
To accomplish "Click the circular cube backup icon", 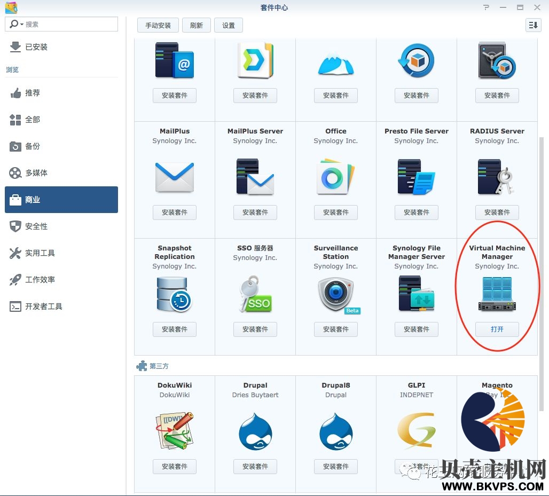I will coord(417,60).
